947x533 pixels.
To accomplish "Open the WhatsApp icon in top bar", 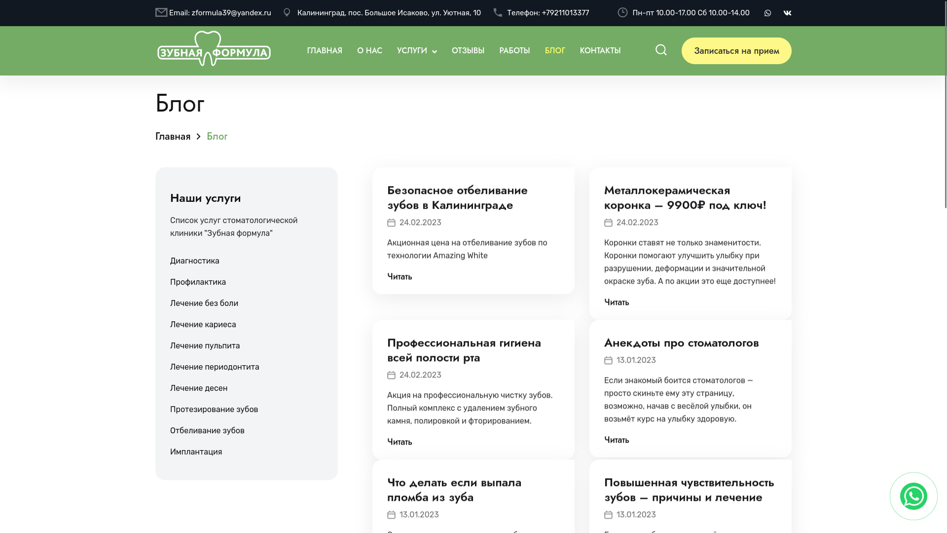I will pos(767,13).
